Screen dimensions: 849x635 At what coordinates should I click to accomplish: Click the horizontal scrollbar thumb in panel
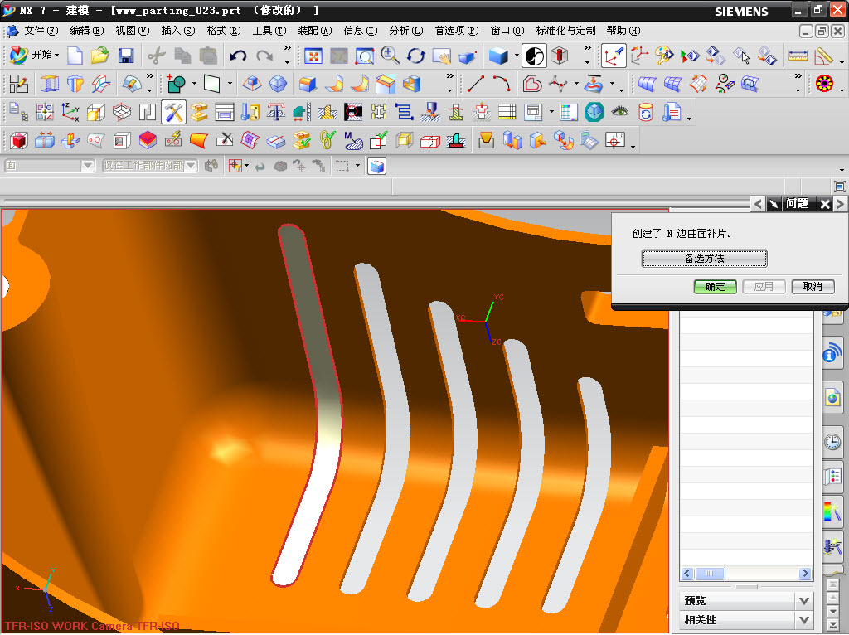tap(710, 574)
